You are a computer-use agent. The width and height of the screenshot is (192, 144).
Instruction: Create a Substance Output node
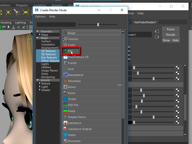(x=92, y=129)
